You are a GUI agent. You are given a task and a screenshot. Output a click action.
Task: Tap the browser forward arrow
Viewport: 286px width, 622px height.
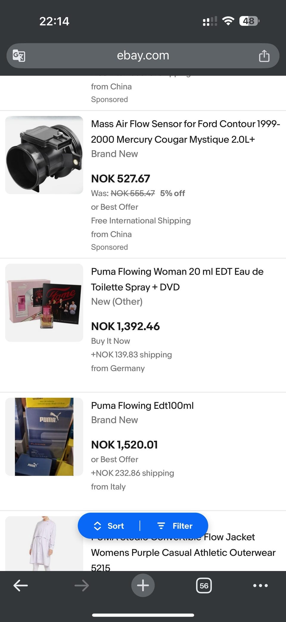click(x=82, y=585)
